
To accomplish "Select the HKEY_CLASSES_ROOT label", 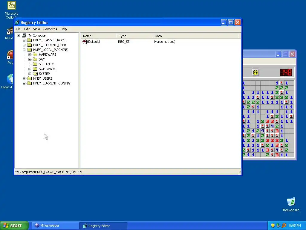I will click(x=49, y=40).
